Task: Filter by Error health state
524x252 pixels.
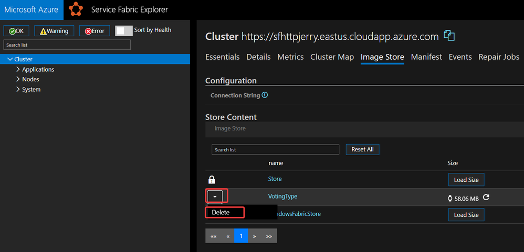Action: [x=95, y=31]
